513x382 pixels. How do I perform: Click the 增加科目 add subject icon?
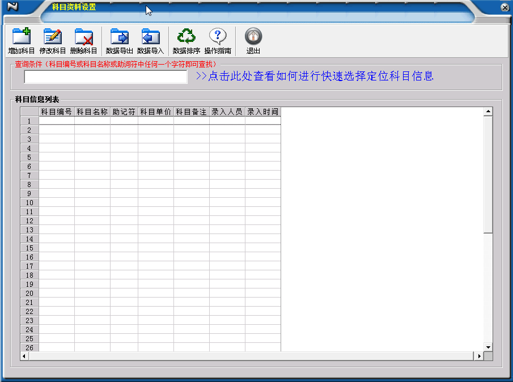pyautogui.click(x=22, y=41)
